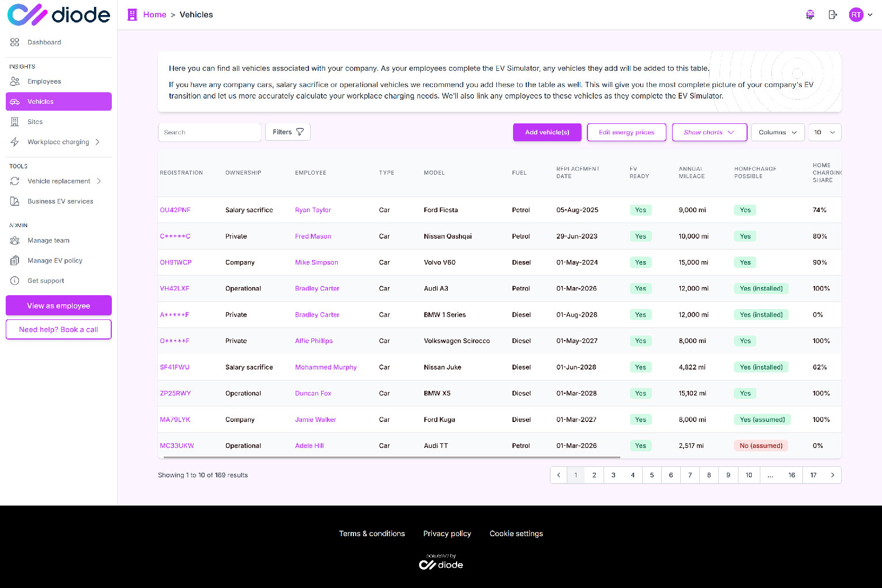Screen dimensions: 882x588
Task: Click Yes (assumed) badge for Ford Kuga
Action: 762,420
